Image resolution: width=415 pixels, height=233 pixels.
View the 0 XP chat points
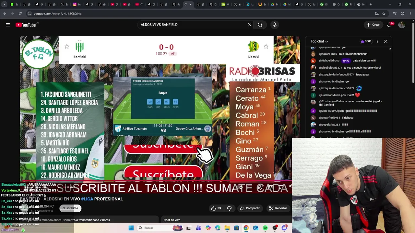tap(366, 41)
